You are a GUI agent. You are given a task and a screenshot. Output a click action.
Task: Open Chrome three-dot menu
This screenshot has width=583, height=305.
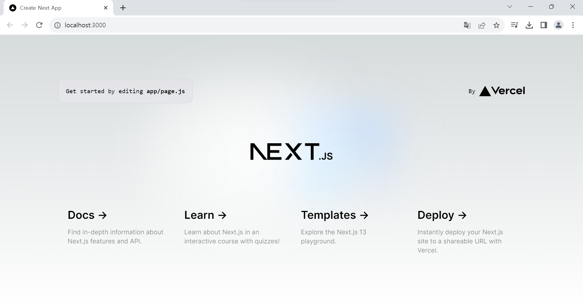click(573, 25)
